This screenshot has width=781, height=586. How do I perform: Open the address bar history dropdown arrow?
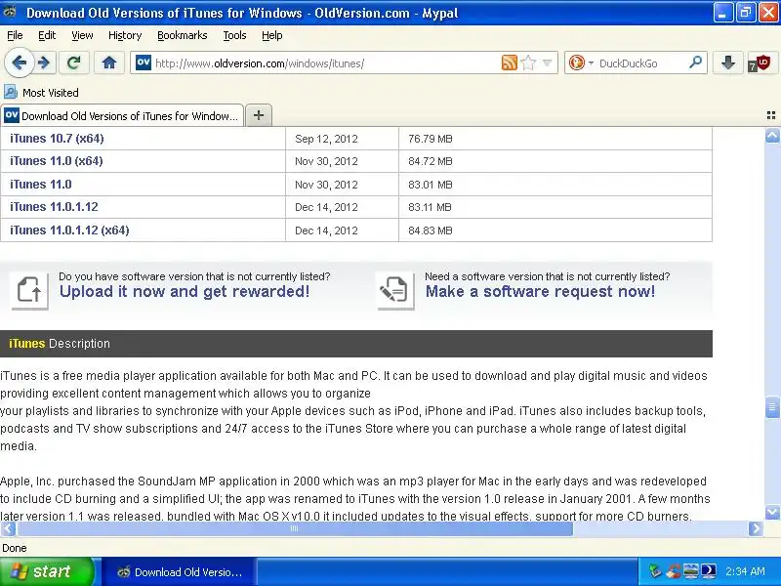click(x=547, y=63)
